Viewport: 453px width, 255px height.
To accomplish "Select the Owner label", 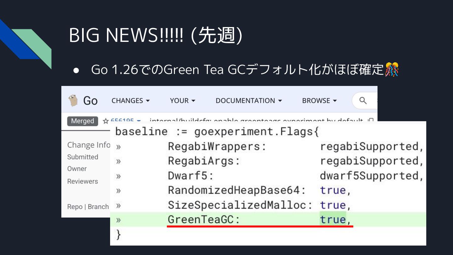I will tap(77, 169).
